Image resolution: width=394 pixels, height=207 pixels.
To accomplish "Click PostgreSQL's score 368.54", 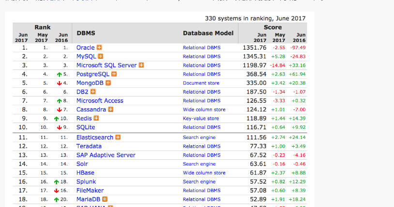I will (256, 74).
